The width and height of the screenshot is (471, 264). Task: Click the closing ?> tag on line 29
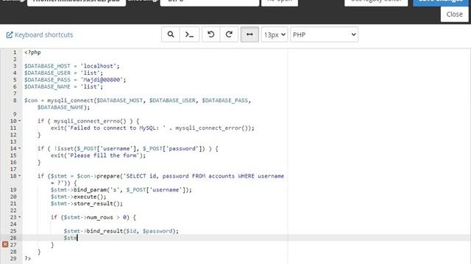pyautogui.click(x=28, y=259)
